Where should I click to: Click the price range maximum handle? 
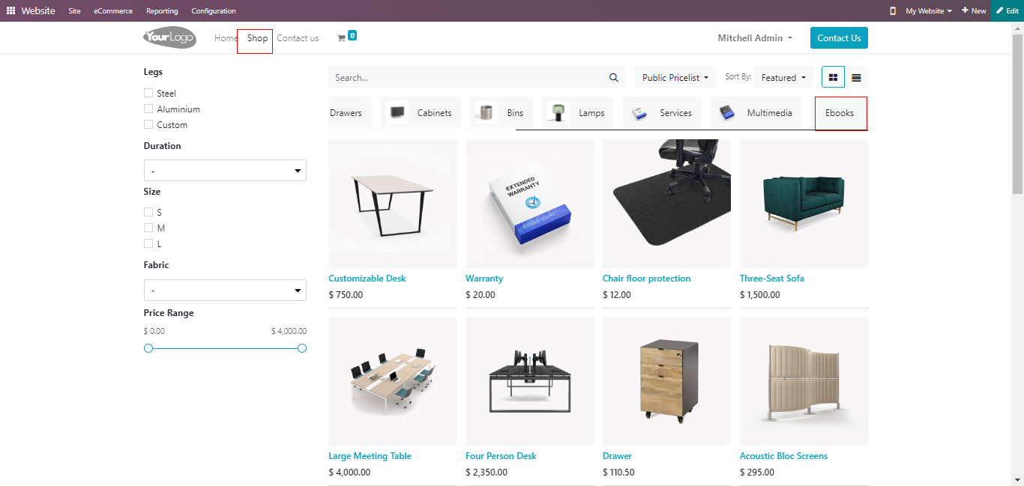click(x=302, y=348)
